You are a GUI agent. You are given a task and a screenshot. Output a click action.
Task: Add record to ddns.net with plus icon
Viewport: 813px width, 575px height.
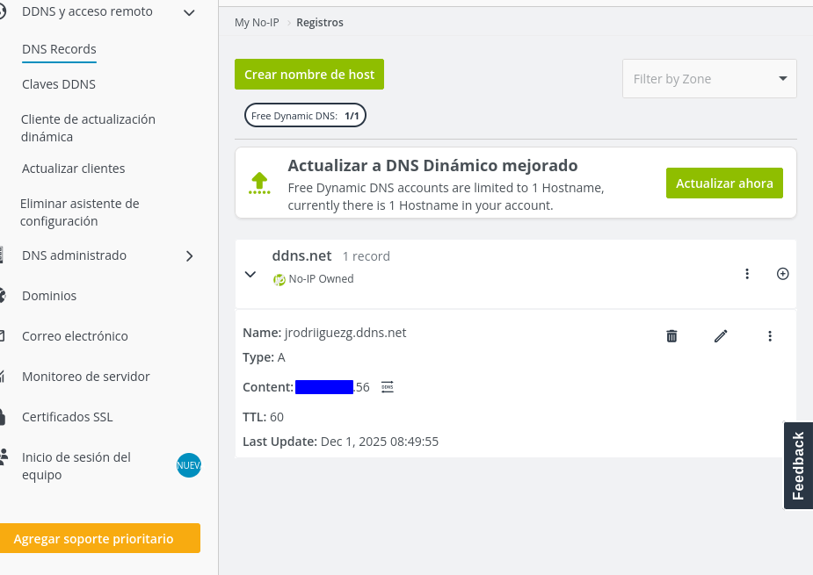[x=783, y=274]
